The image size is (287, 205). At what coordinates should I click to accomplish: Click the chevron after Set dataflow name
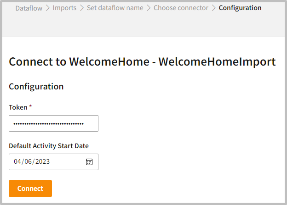point(149,8)
